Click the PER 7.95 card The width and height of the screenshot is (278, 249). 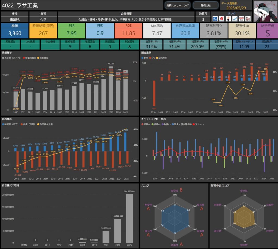pyautogui.click(x=72, y=31)
